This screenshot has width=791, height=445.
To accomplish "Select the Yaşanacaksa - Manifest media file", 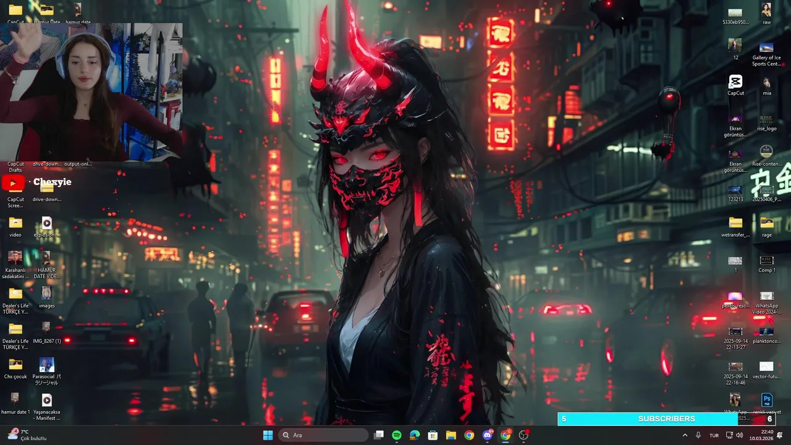I will [46, 407].
